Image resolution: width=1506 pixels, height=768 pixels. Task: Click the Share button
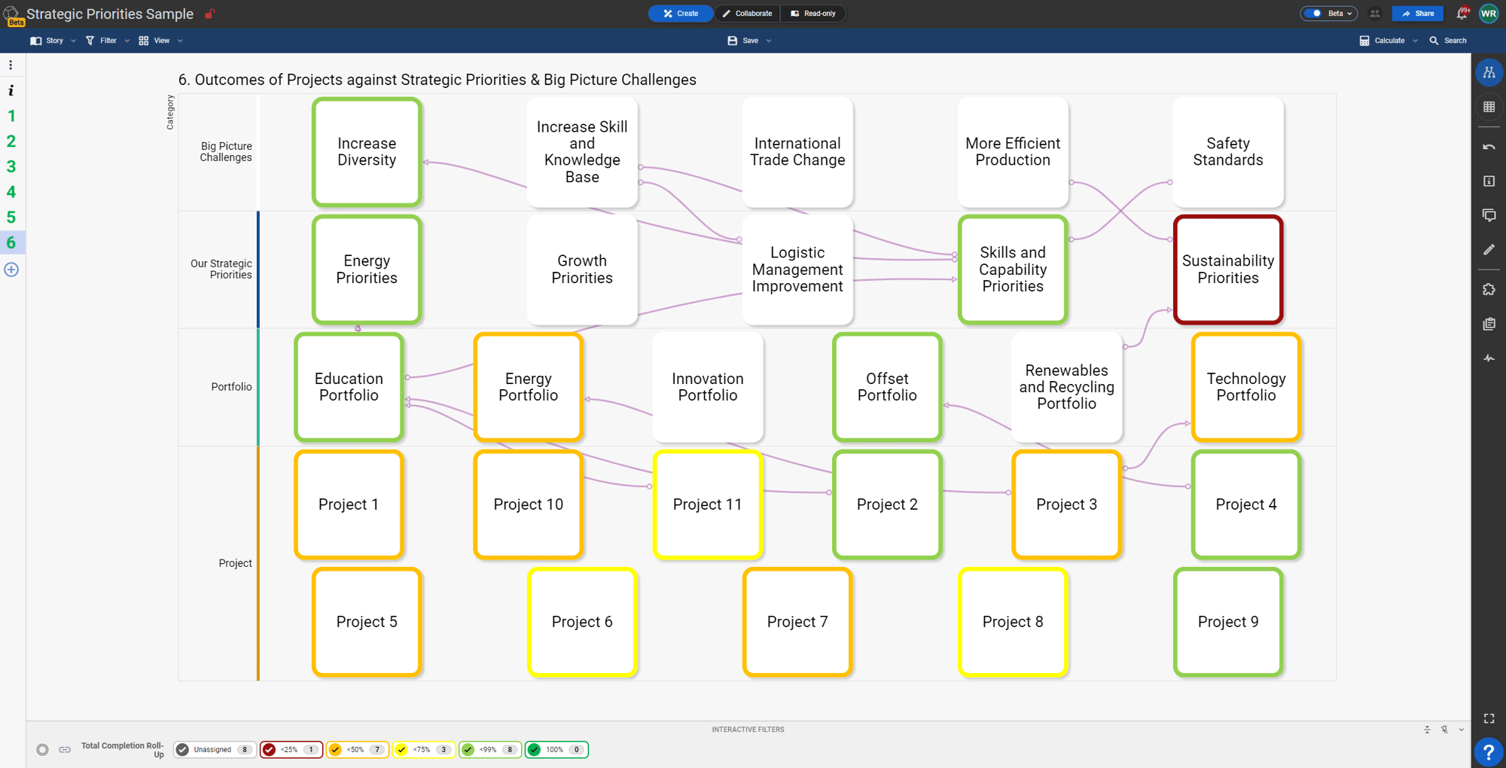(x=1418, y=14)
